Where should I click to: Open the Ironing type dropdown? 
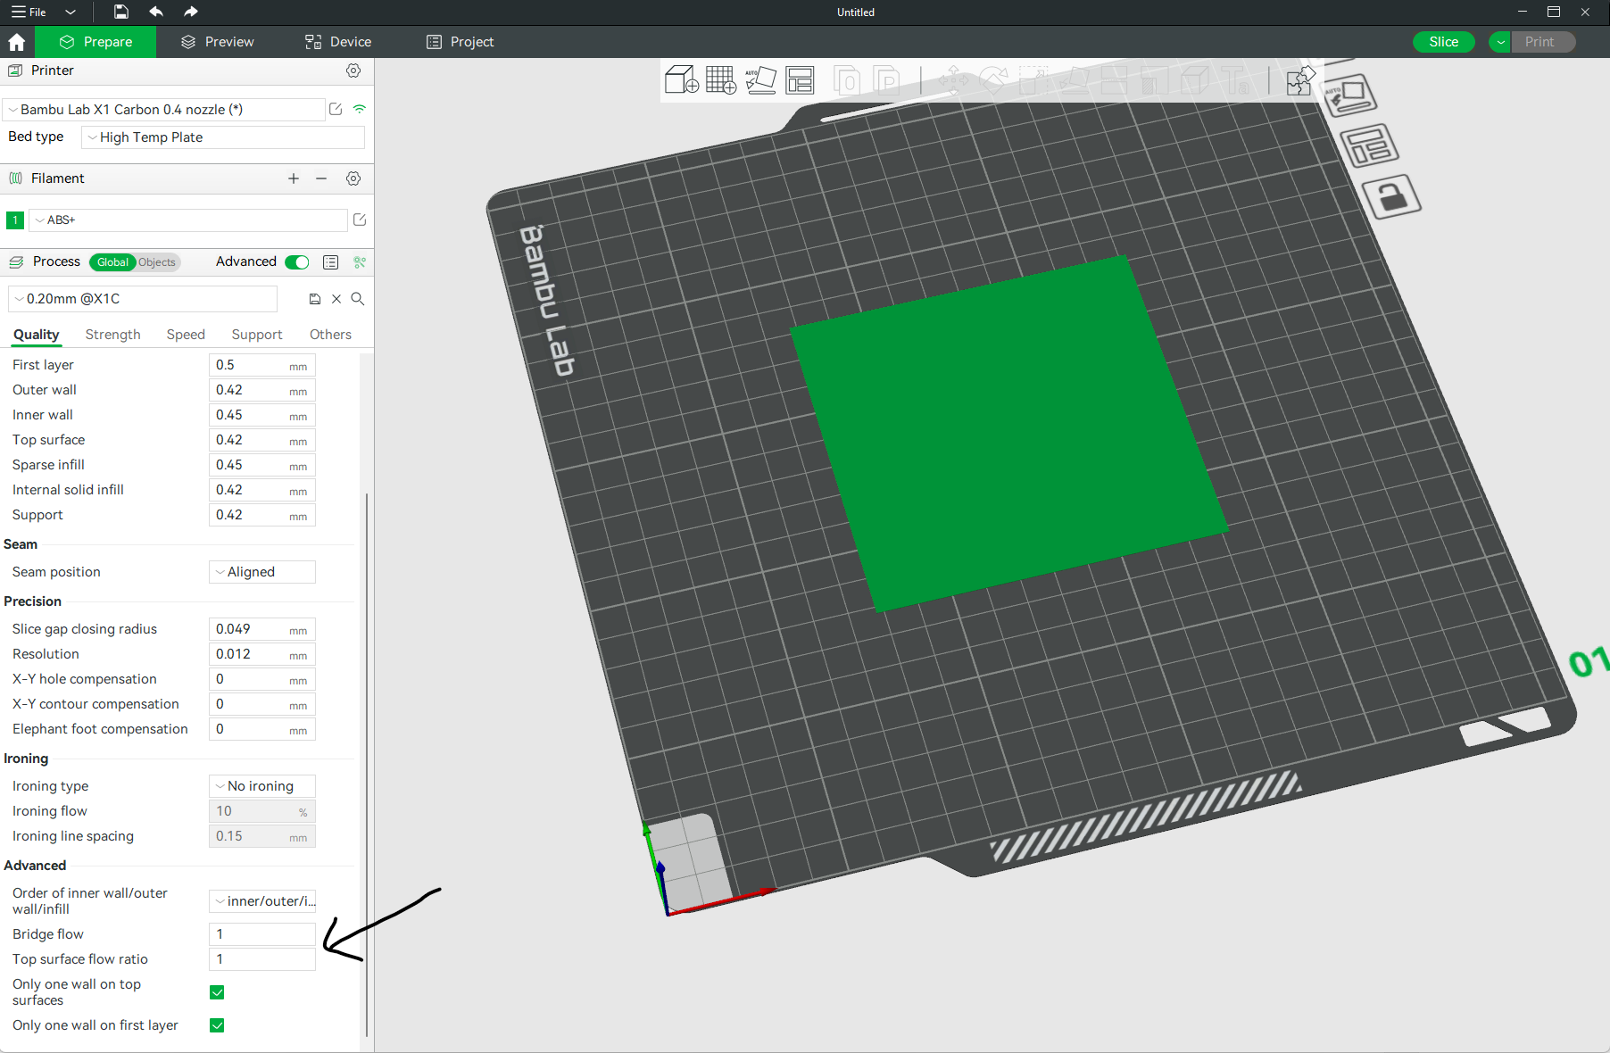point(262,786)
